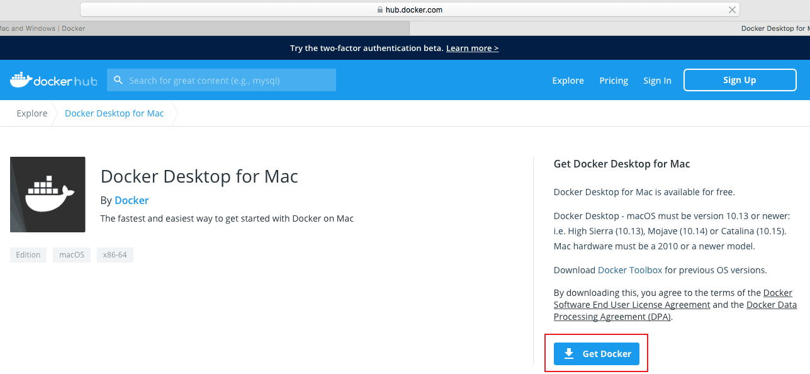Open the Pricing navigation link
The height and width of the screenshot is (374, 810).
point(614,81)
